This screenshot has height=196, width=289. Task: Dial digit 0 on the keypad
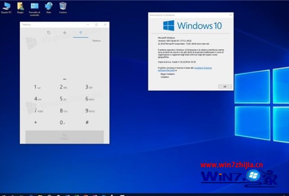click(62, 123)
